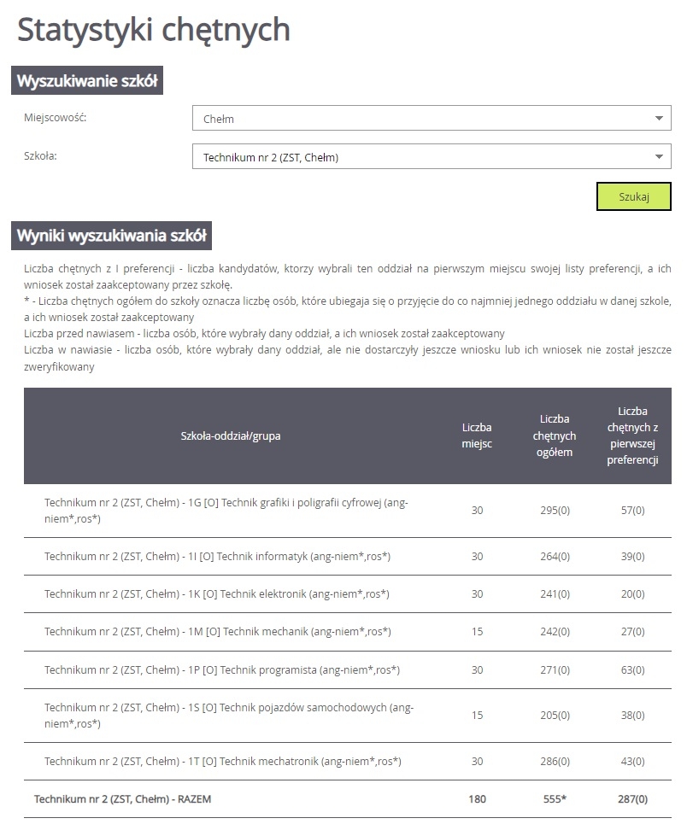Screen dimensions: 687x830
Task: Click the Wyszukiwanie szkół section heading
Action: pyautogui.click(x=86, y=82)
